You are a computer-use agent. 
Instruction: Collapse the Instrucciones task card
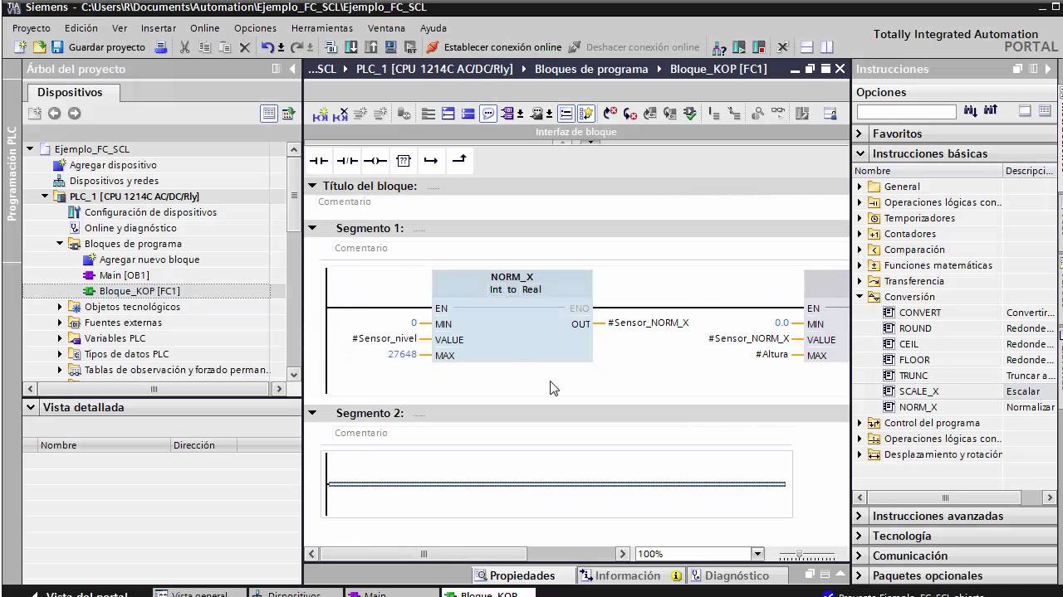click(1049, 69)
